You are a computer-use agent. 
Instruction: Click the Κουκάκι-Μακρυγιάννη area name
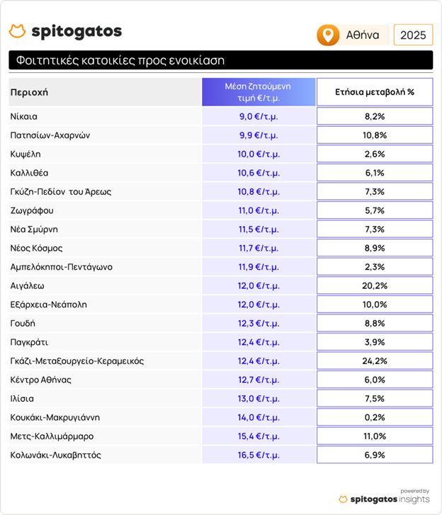[x=55, y=417]
